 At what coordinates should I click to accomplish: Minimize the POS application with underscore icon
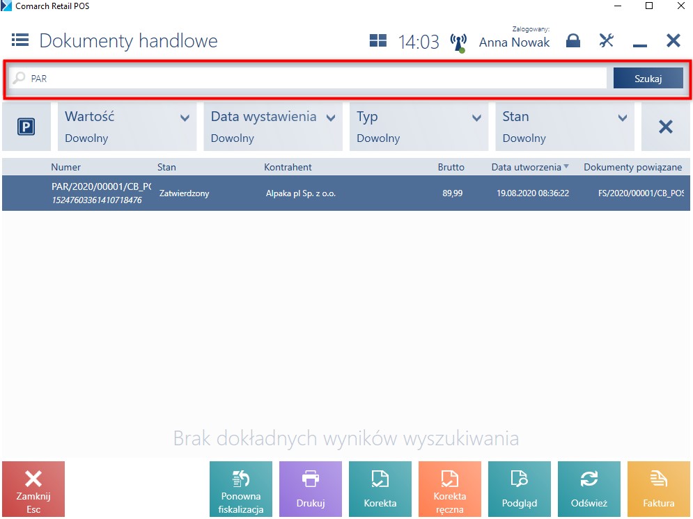639,45
